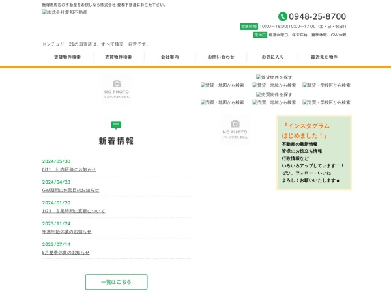The image size is (391, 293).
Task: Click the green 定休日 label
Action: click(260, 35)
